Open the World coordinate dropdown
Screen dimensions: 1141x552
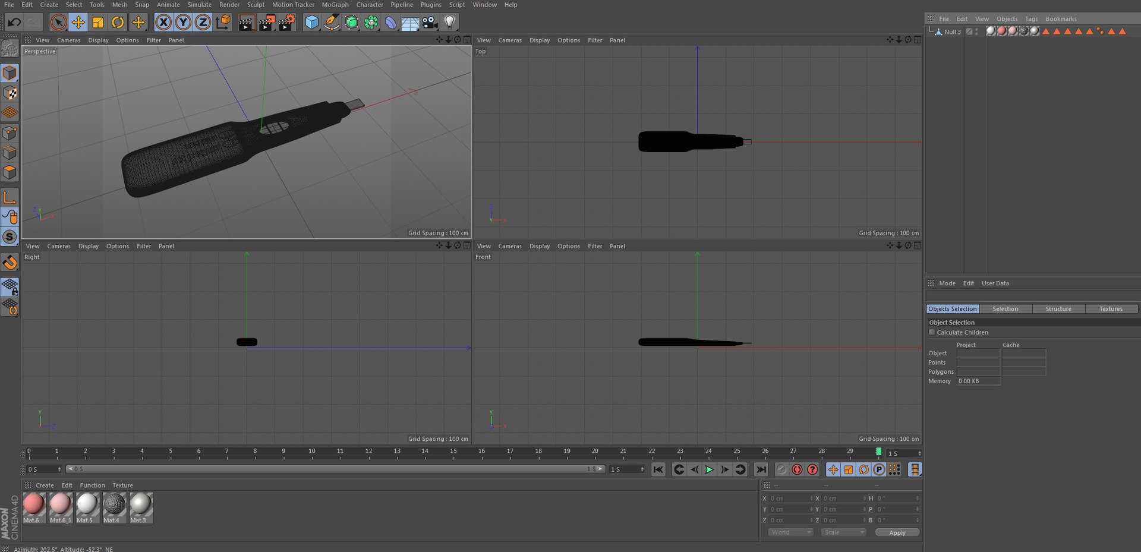(x=790, y=532)
